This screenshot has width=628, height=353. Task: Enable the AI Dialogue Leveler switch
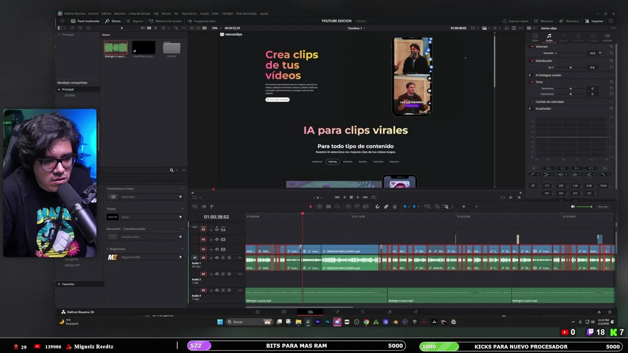[x=530, y=75]
